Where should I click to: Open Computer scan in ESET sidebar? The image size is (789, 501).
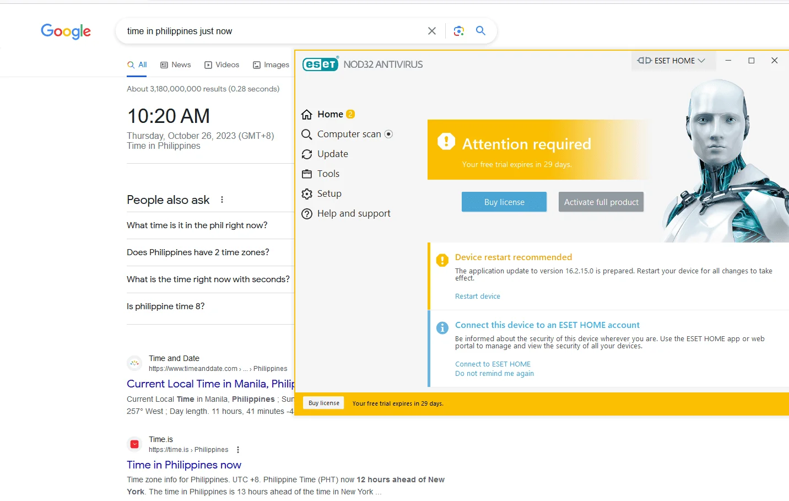point(349,134)
